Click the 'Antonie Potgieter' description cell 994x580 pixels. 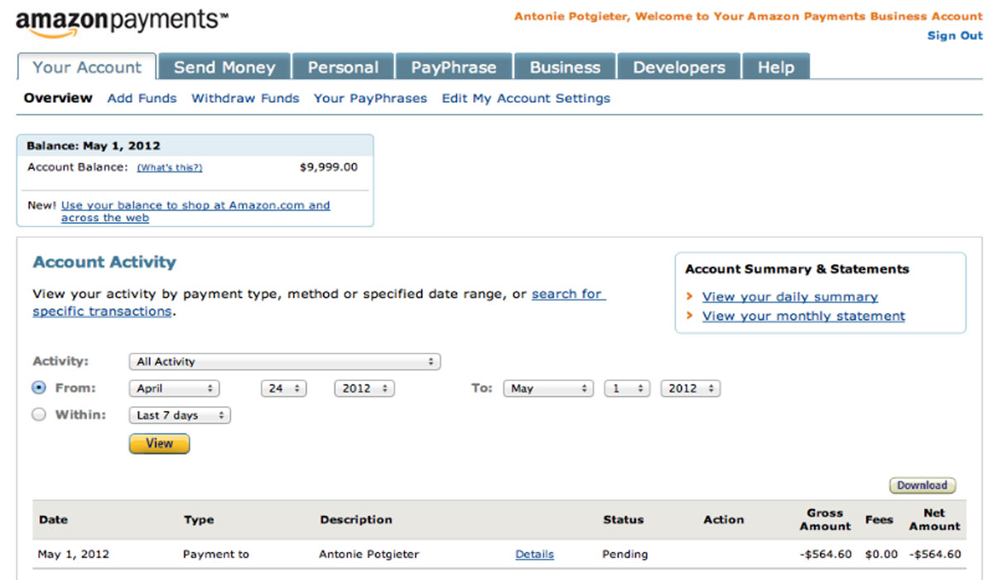(369, 554)
